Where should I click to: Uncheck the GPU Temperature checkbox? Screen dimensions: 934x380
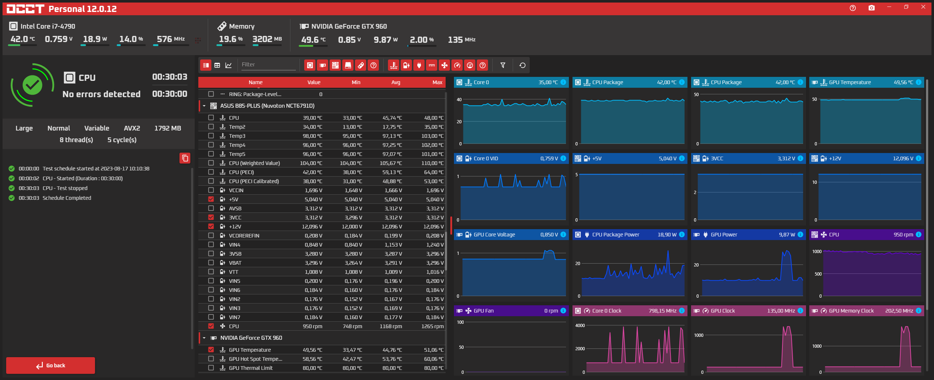pyautogui.click(x=211, y=350)
